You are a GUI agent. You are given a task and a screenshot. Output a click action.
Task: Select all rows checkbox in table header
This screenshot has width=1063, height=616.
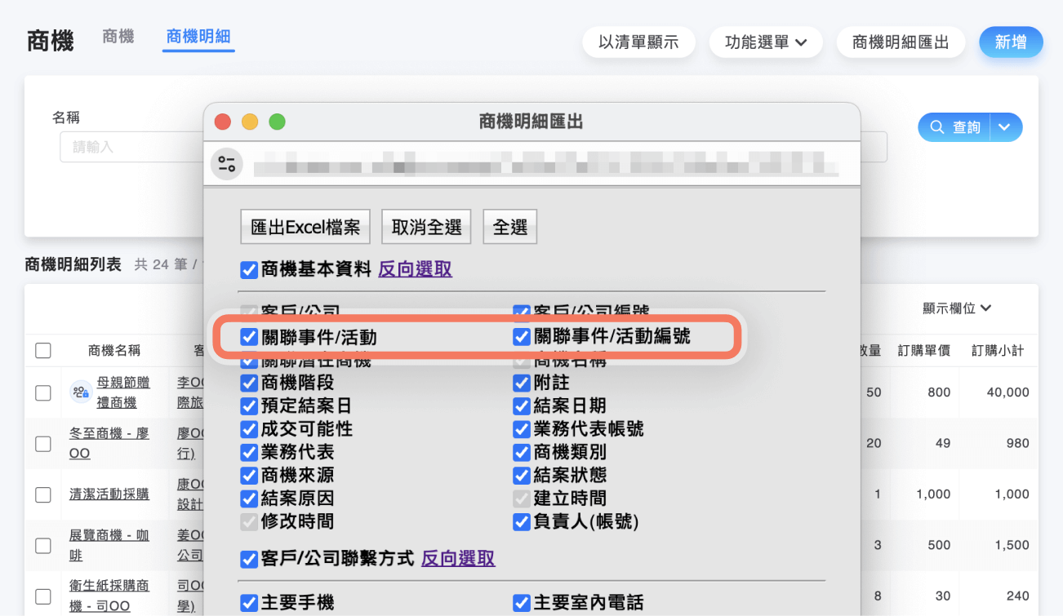tap(43, 351)
